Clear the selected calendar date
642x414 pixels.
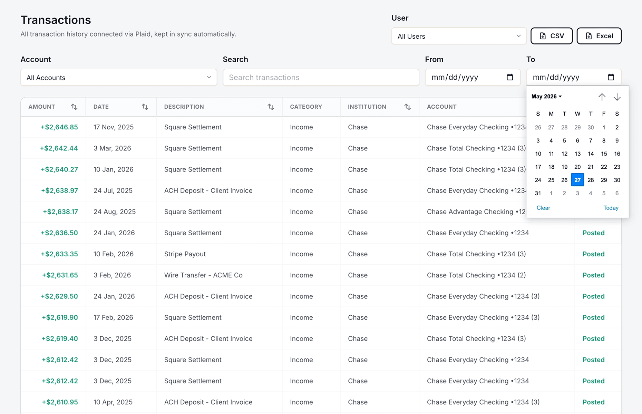pos(543,208)
